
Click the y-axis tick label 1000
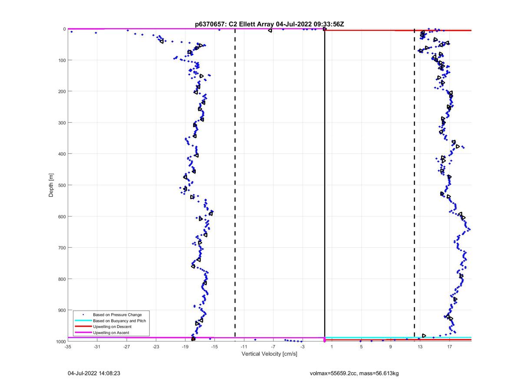[x=60, y=341]
